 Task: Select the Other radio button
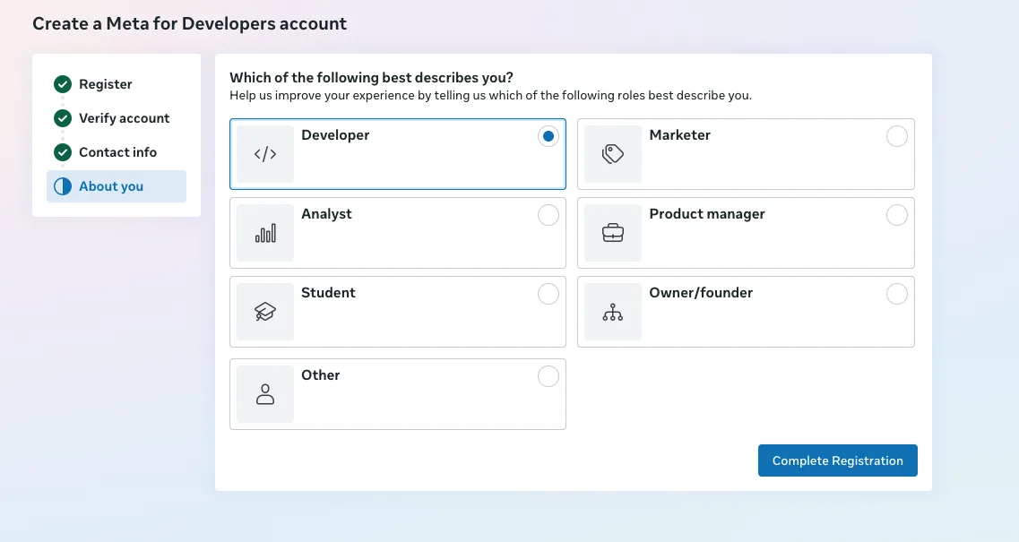point(548,376)
